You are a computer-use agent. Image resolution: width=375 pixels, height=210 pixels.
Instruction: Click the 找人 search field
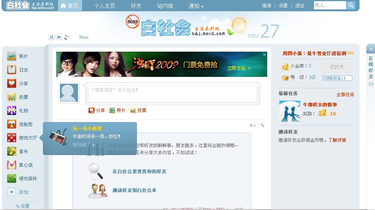330,5
